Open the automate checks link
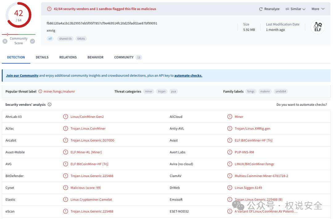Viewport: 333px width, 219px height. (x=188, y=75)
